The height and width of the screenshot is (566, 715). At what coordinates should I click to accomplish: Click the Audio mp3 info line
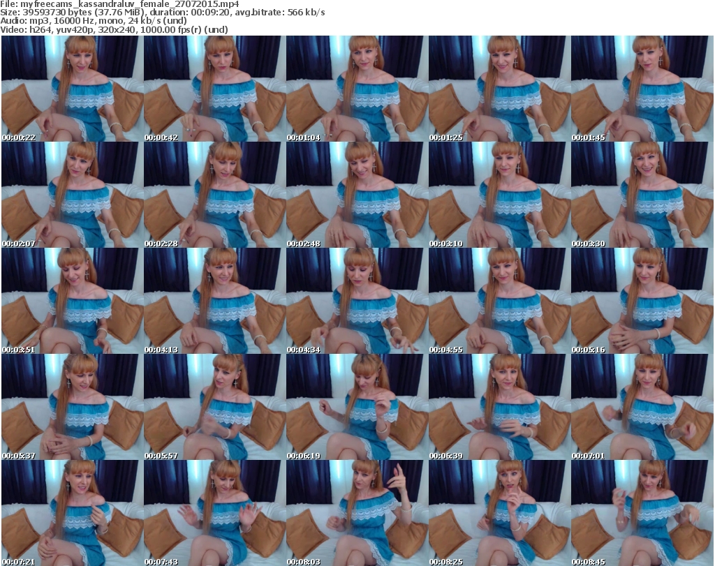pyautogui.click(x=94, y=21)
